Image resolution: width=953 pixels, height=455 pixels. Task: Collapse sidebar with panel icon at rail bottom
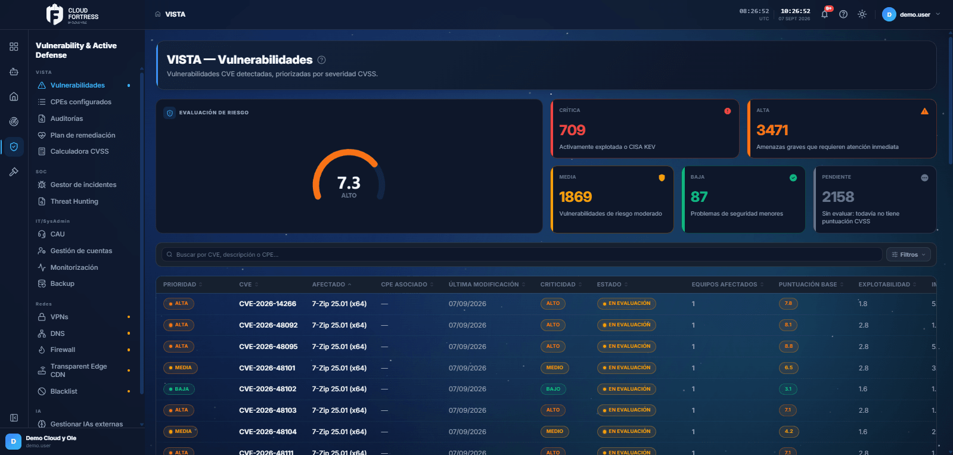(x=14, y=418)
